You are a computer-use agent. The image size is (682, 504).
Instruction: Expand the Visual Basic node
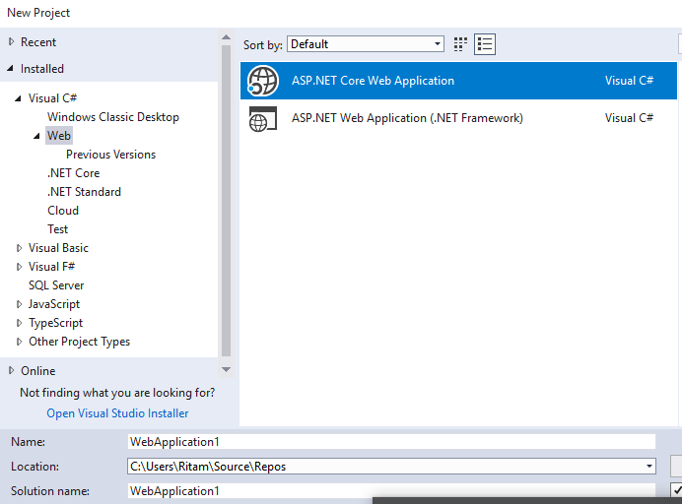click(x=19, y=248)
